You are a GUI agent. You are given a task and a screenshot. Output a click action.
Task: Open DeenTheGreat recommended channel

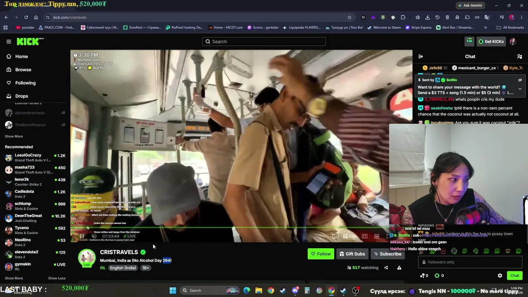[35, 218]
